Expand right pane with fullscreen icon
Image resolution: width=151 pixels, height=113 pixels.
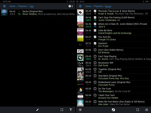[x=138, y=110]
